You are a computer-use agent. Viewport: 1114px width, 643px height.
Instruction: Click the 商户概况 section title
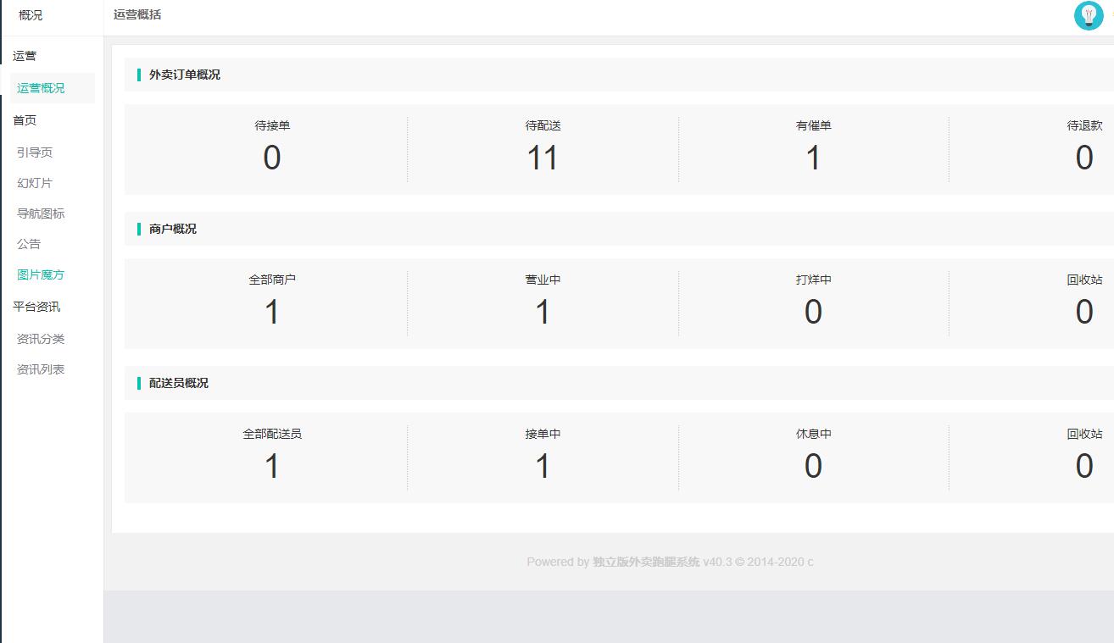tap(173, 229)
